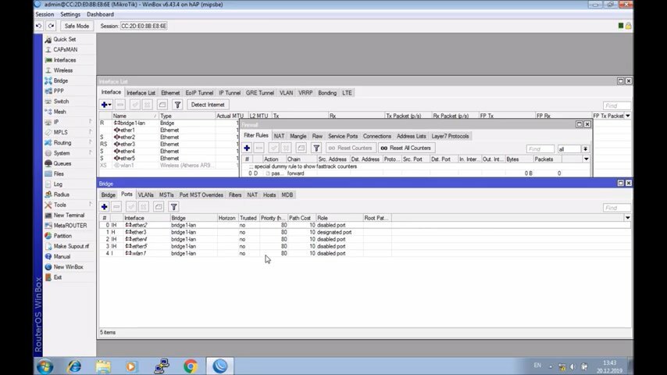
Task: Click Exit in the sidebar
Action: coord(58,277)
